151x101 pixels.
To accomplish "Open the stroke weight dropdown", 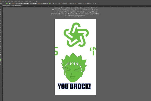I will (20, 4).
